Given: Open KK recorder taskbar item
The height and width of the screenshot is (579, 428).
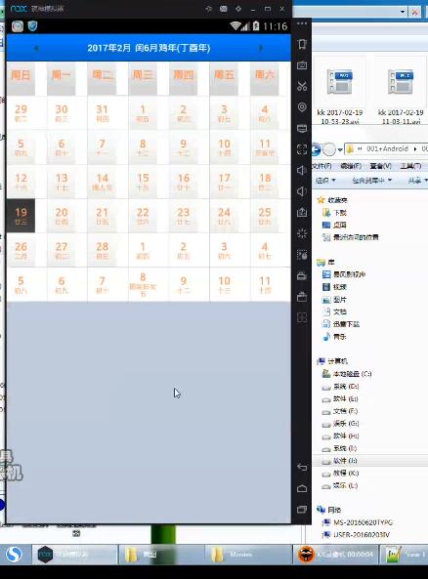Looking at the screenshot, I should pyautogui.click(x=337, y=555).
